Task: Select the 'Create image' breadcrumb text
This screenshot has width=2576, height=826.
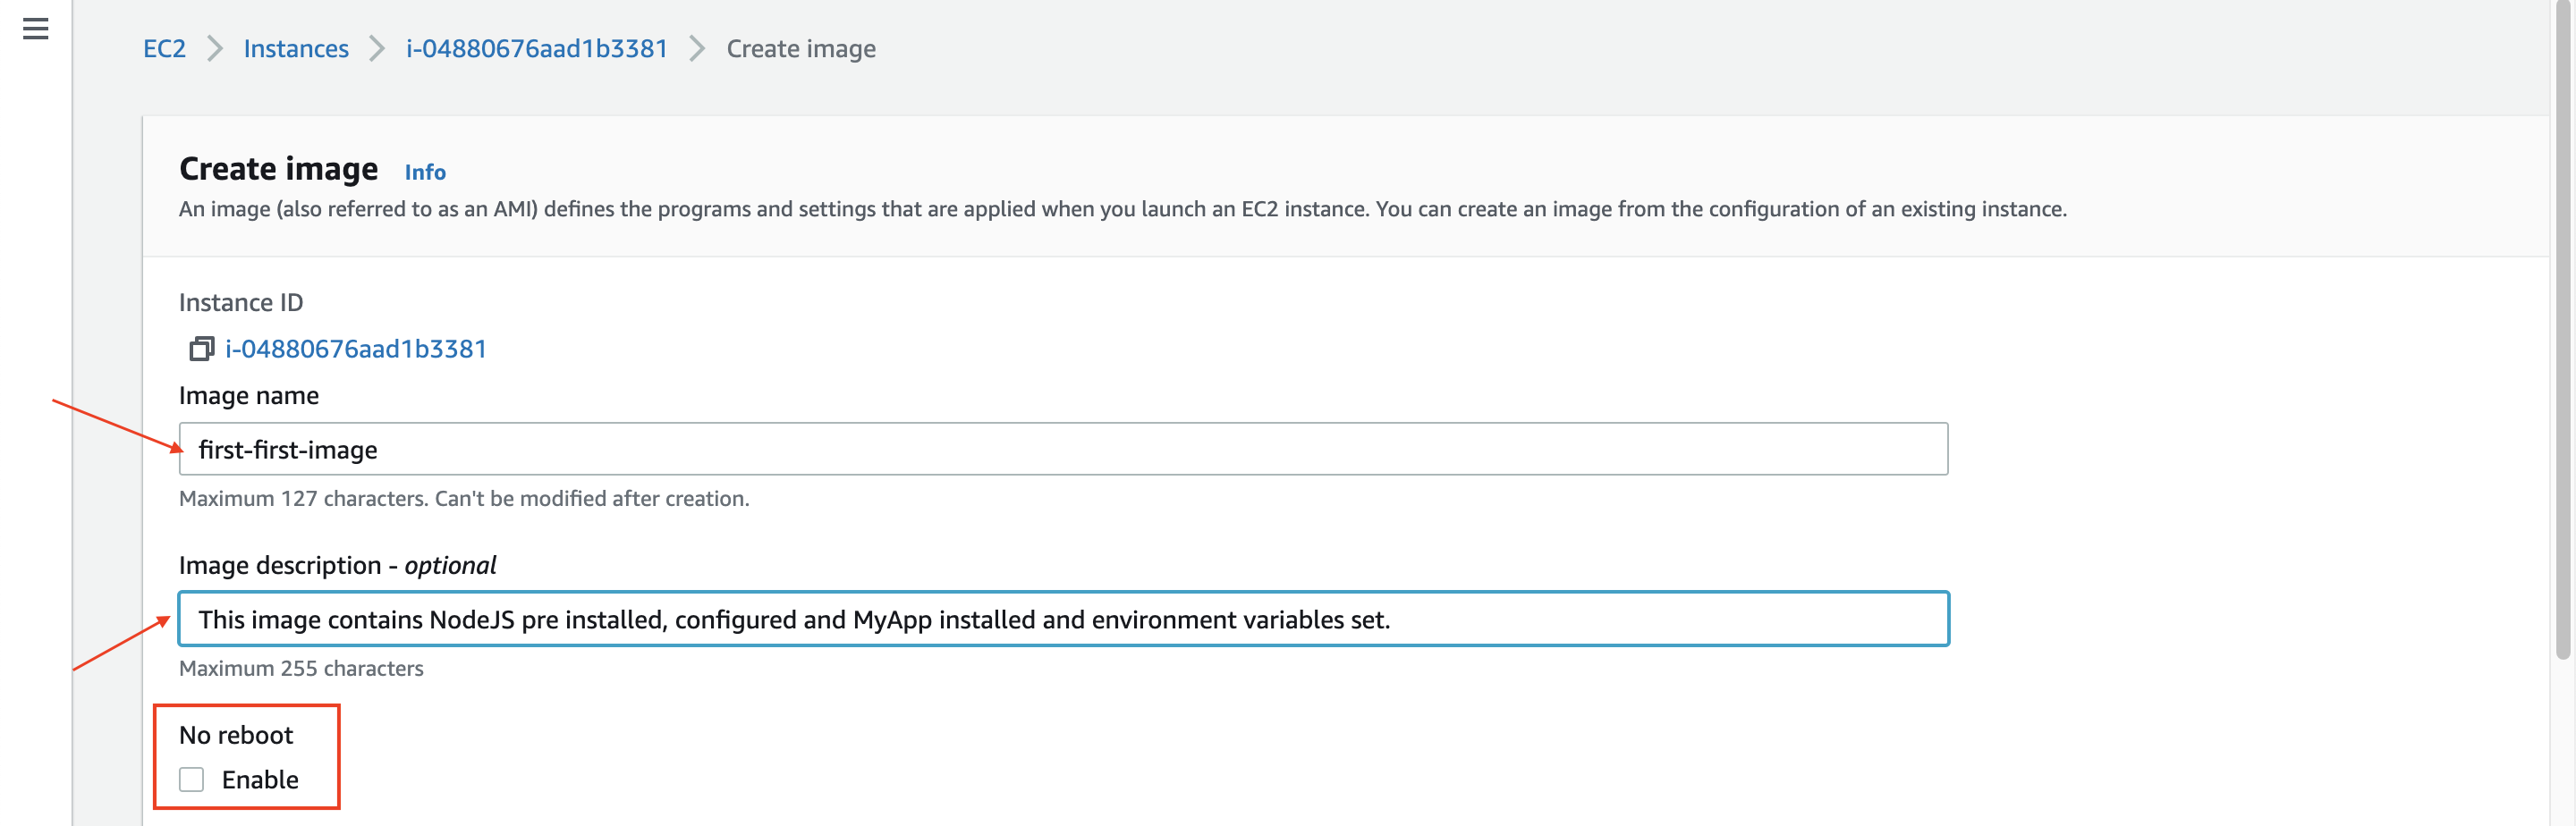Action: 801,48
